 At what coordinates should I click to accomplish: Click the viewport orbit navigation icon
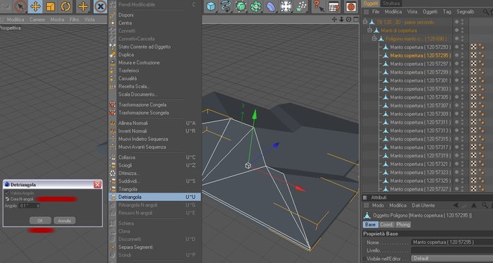tap(348, 20)
